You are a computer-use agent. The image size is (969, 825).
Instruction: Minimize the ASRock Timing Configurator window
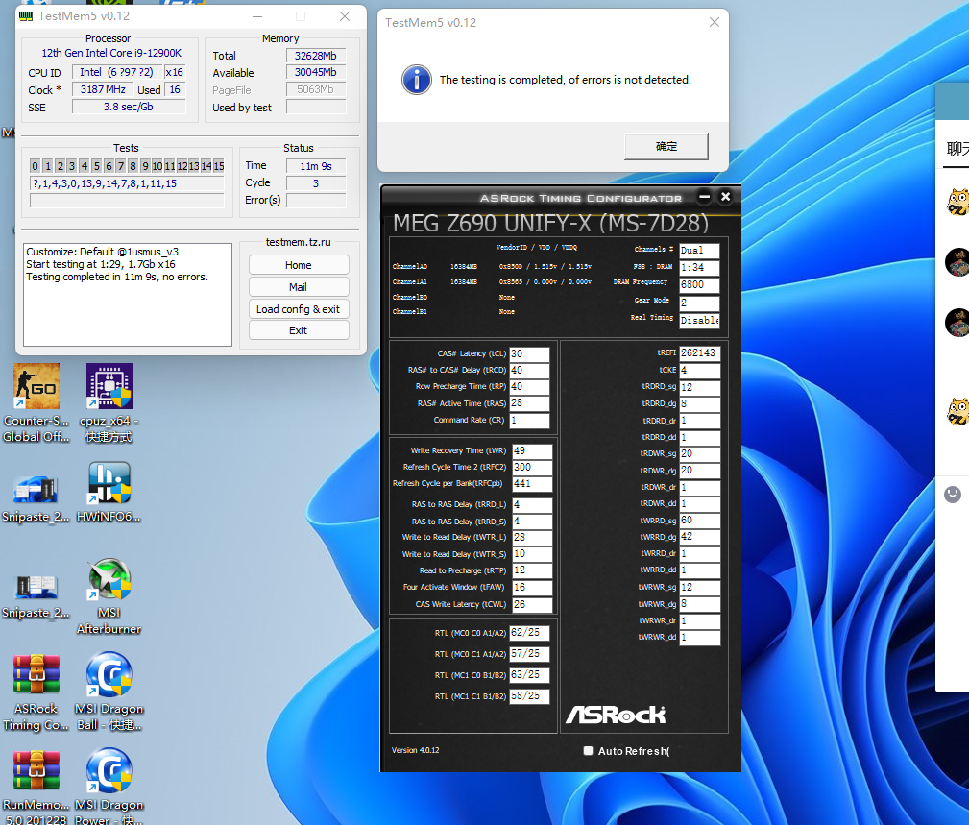click(704, 197)
